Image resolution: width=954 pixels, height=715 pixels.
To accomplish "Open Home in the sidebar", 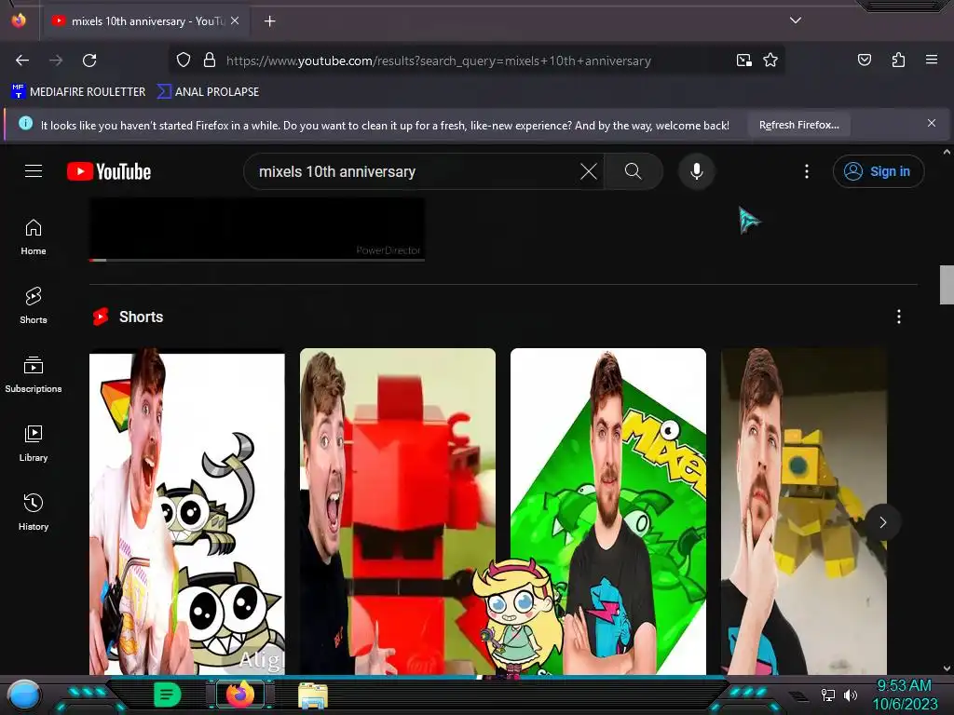I will [x=34, y=237].
